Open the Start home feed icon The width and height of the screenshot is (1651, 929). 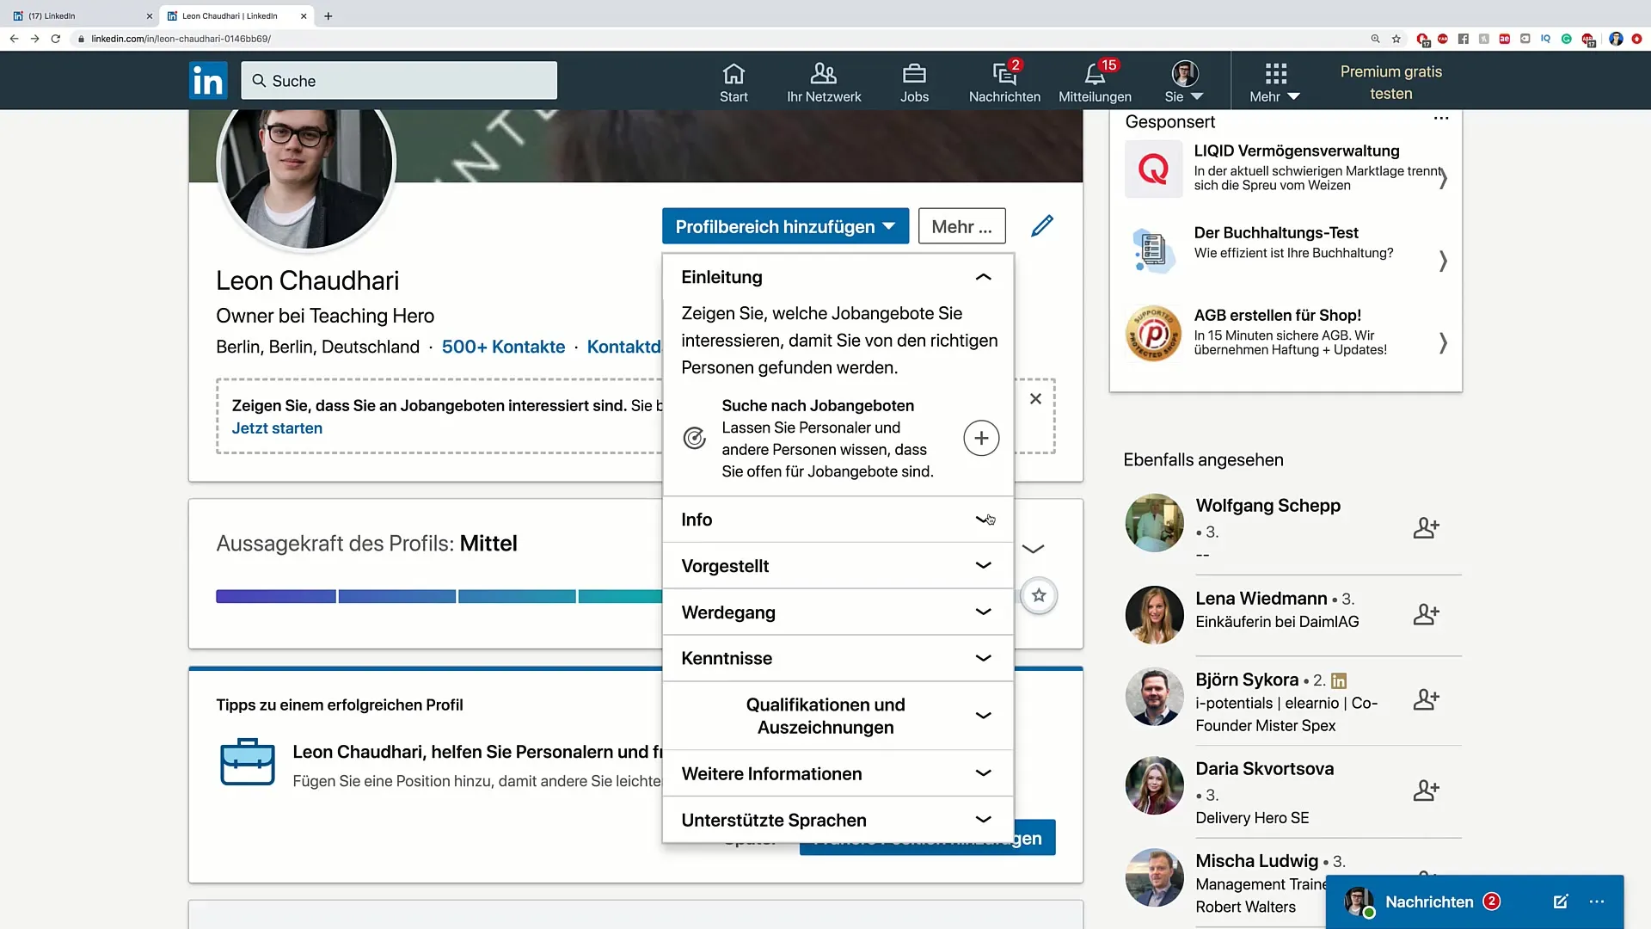click(733, 83)
